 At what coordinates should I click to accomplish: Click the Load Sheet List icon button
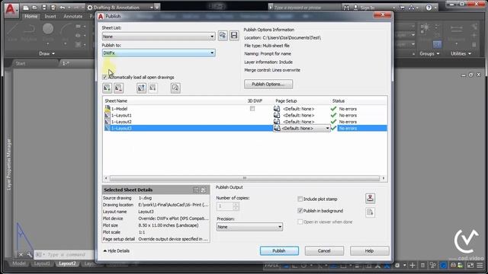(223, 36)
